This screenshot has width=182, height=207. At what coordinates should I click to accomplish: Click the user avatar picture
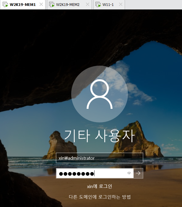tap(100, 94)
